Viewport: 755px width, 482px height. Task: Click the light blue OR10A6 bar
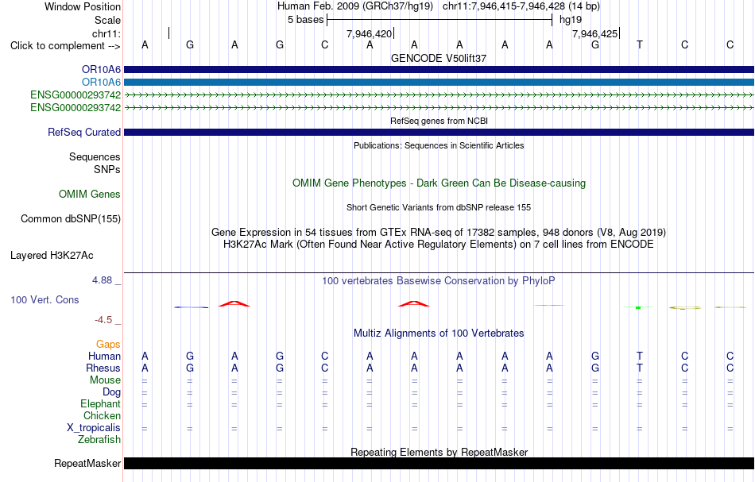click(x=439, y=83)
